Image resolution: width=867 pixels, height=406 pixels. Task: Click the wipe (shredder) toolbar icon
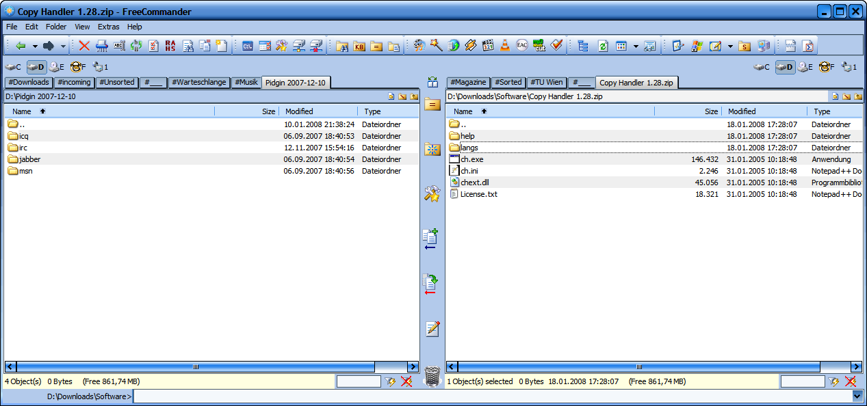pos(101,46)
